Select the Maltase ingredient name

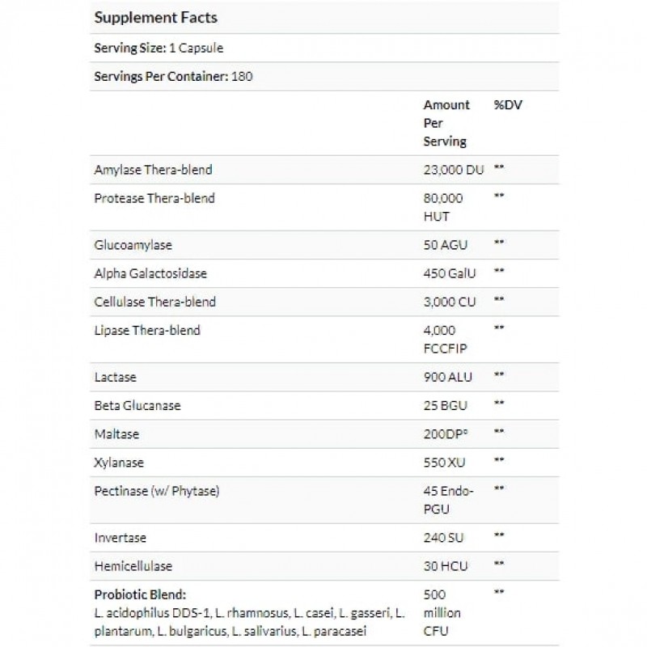[117, 434]
